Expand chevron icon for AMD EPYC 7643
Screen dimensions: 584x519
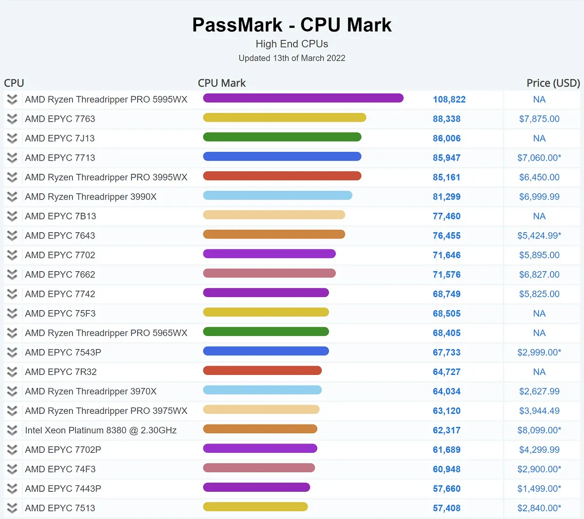(x=12, y=236)
